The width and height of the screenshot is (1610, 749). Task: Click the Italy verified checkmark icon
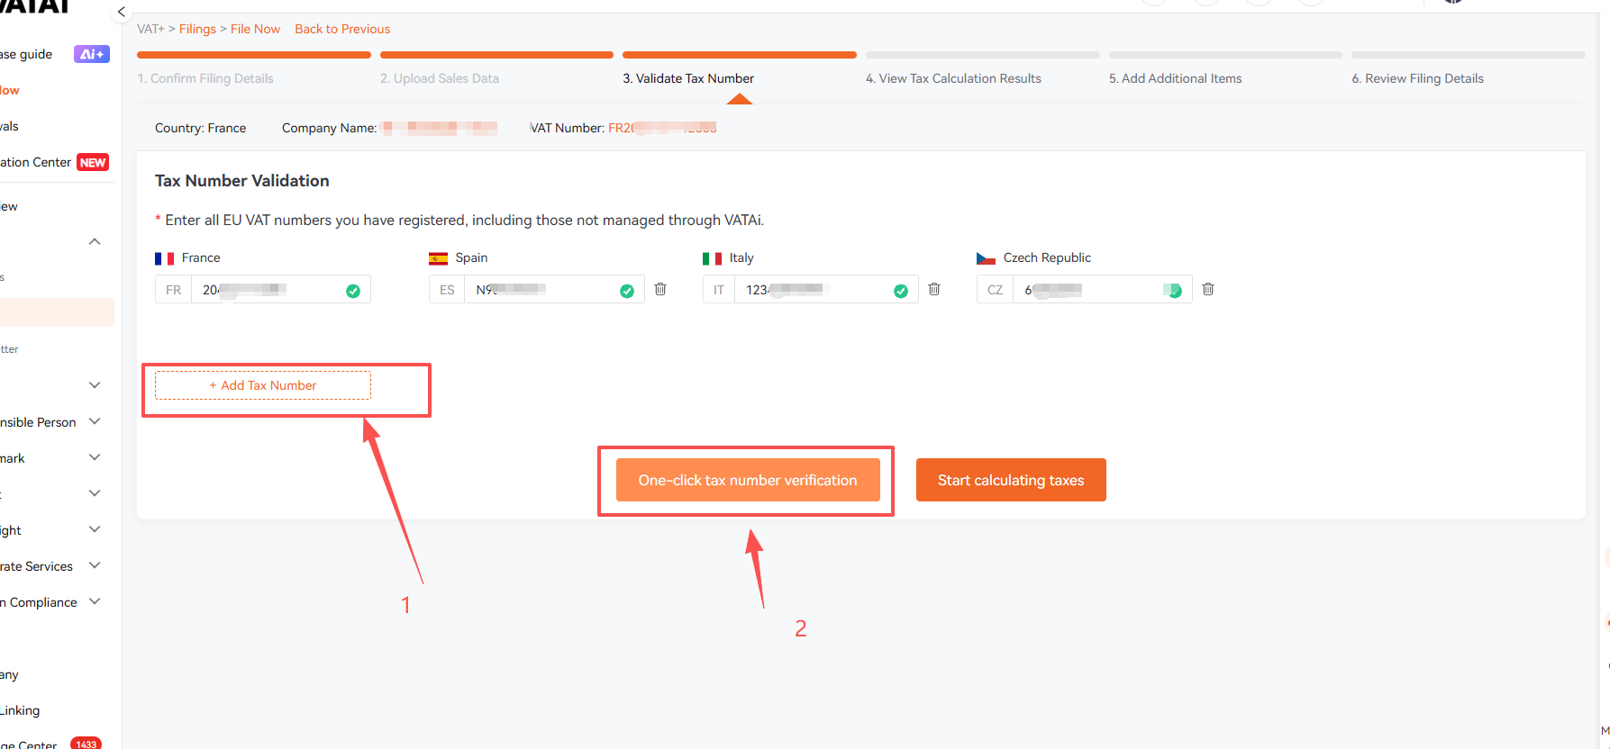pyautogui.click(x=901, y=291)
